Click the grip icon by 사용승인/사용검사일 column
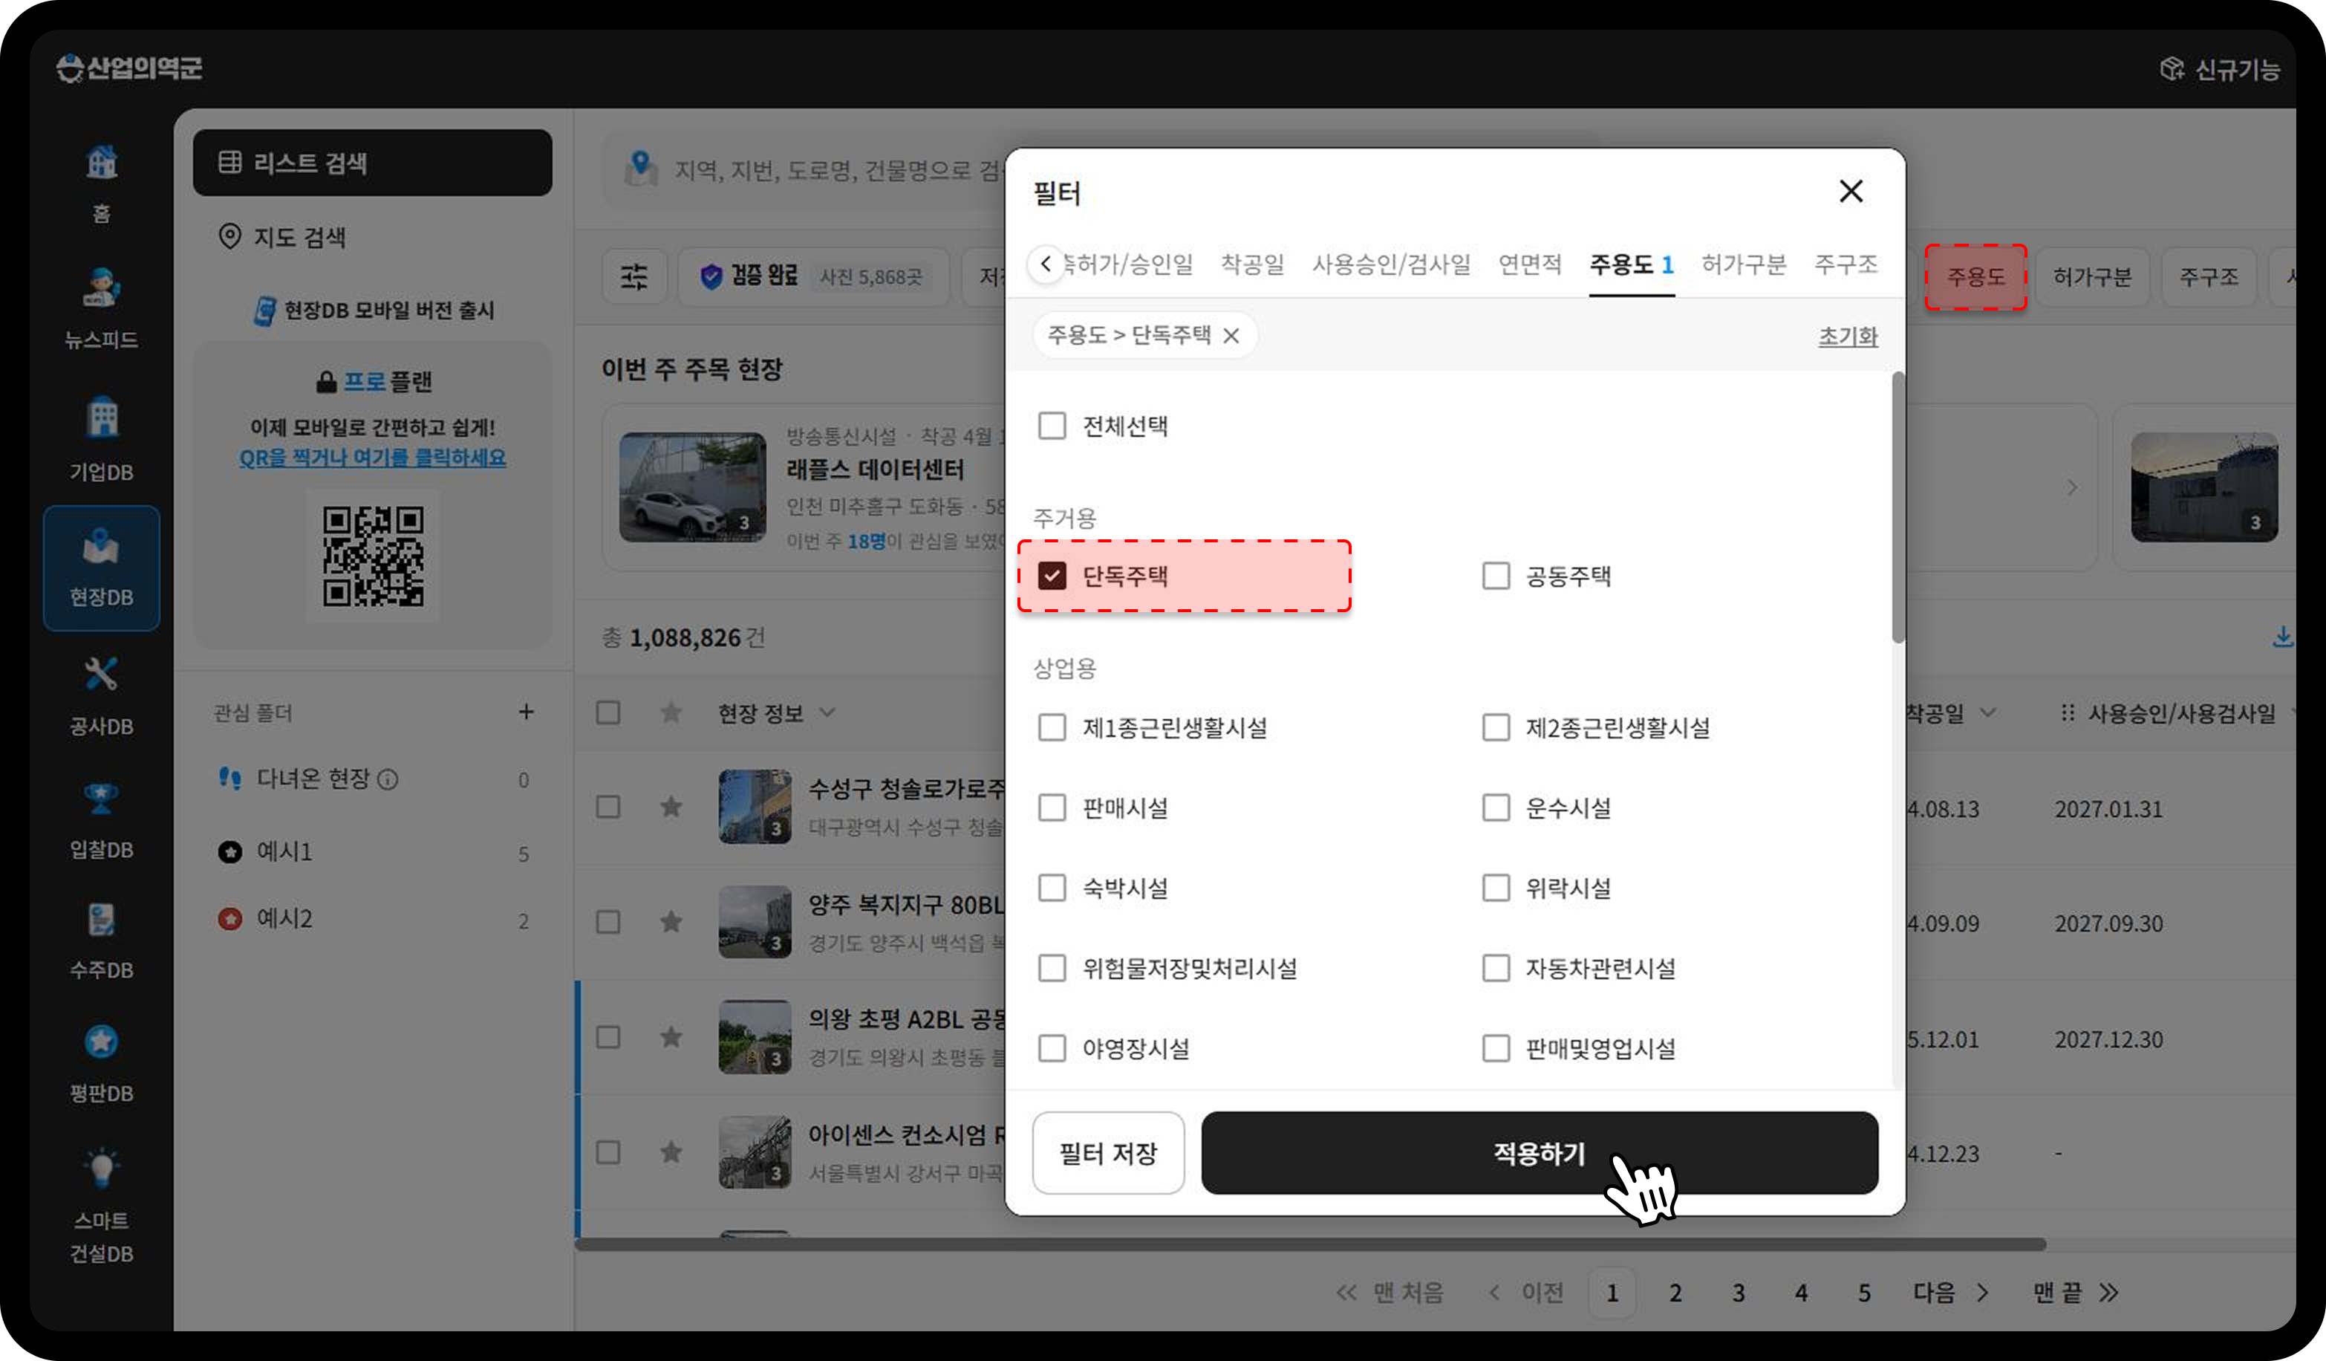 point(2068,713)
